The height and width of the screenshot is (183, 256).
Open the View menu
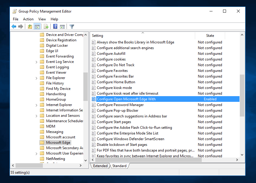click(42, 19)
